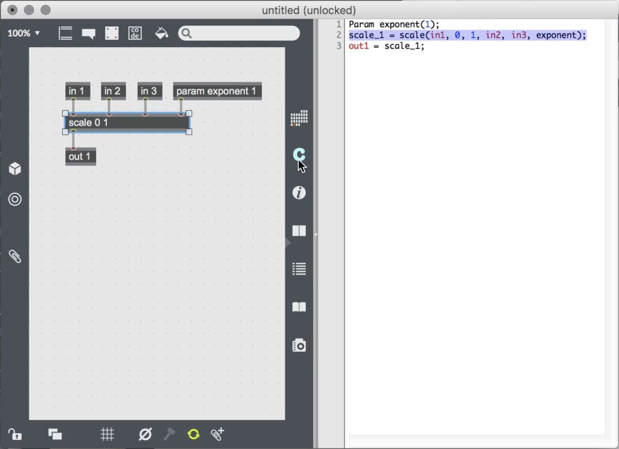Open the list view icon in right sidebar
619x449 pixels.
tap(299, 269)
